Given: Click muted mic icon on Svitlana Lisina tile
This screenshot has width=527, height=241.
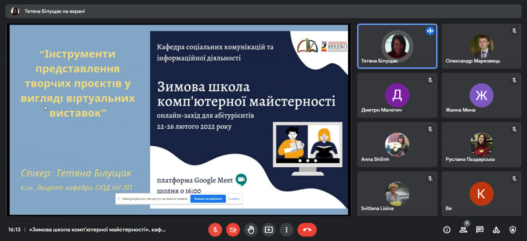Looking at the screenshot, I should coord(430,178).
